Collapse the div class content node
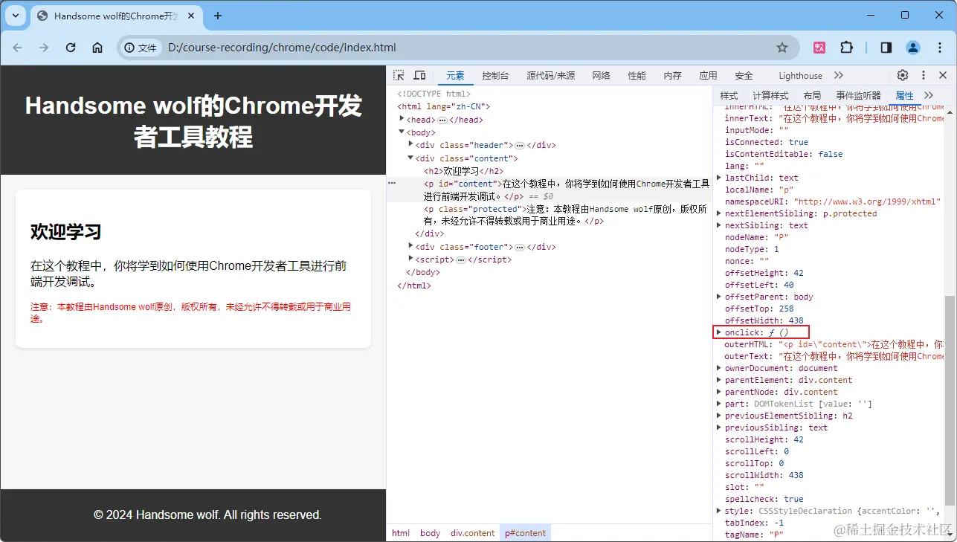Screen dimensions: 957x542 click(x=410, y=158)
